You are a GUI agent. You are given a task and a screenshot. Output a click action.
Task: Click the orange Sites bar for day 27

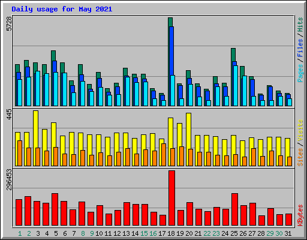(x=254, y=157)
